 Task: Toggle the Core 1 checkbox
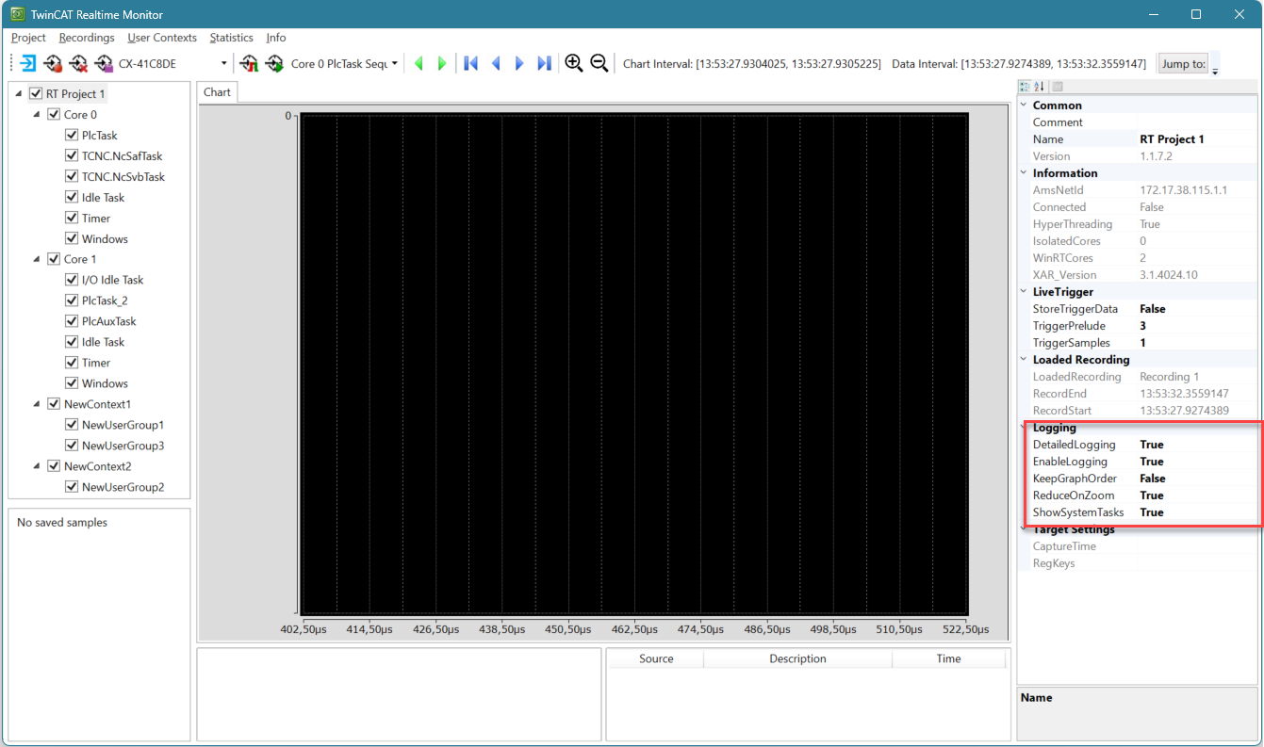point(54,259)
